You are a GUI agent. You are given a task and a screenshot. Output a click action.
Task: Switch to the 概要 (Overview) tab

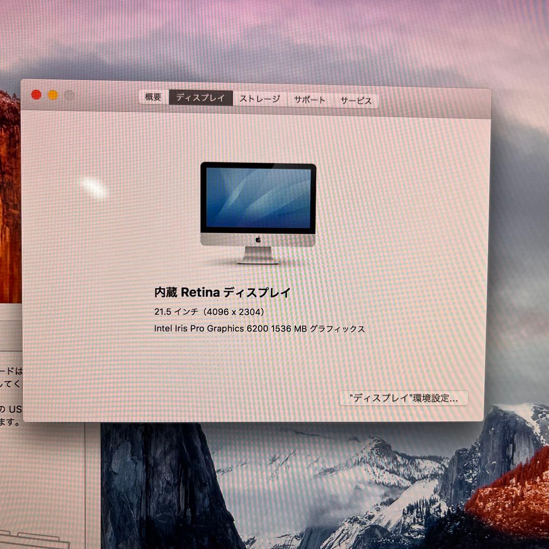(152, 98)
